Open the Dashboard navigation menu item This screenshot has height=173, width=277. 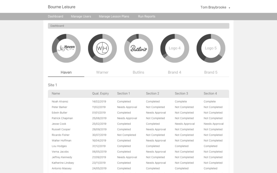coord(55,16)
